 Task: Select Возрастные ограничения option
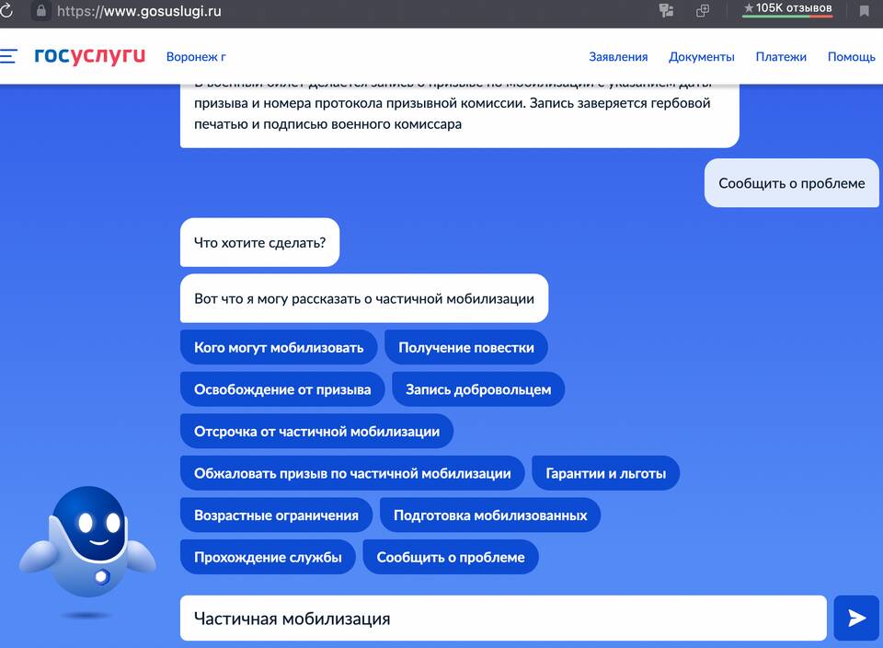click(276, 515)
